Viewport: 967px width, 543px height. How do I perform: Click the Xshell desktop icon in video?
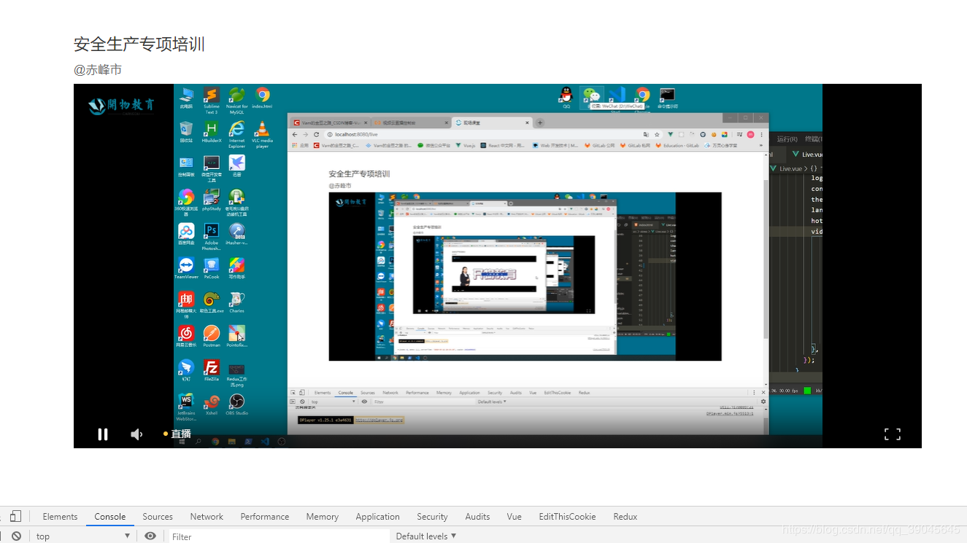212,405
